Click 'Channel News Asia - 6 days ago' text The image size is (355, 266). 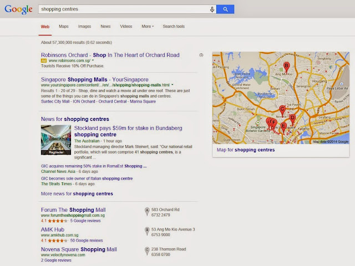[x=69, y=171]
